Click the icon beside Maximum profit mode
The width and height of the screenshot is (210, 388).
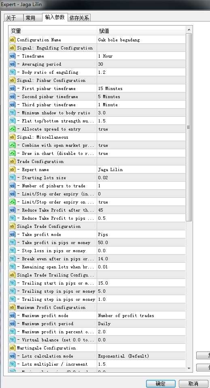(x=13, y=315)
